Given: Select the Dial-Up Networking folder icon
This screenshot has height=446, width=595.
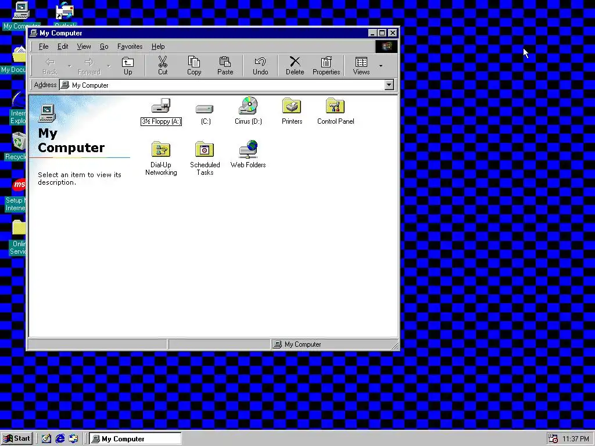Looking at the screenshot, I should tap(161, 149).
